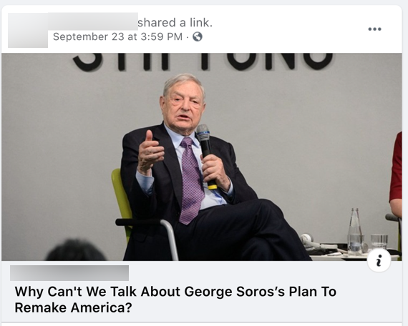Viewport: 408px width, 326px height.
Task: Click the blurred profile picture of the poster
Action: click(28, 30)
